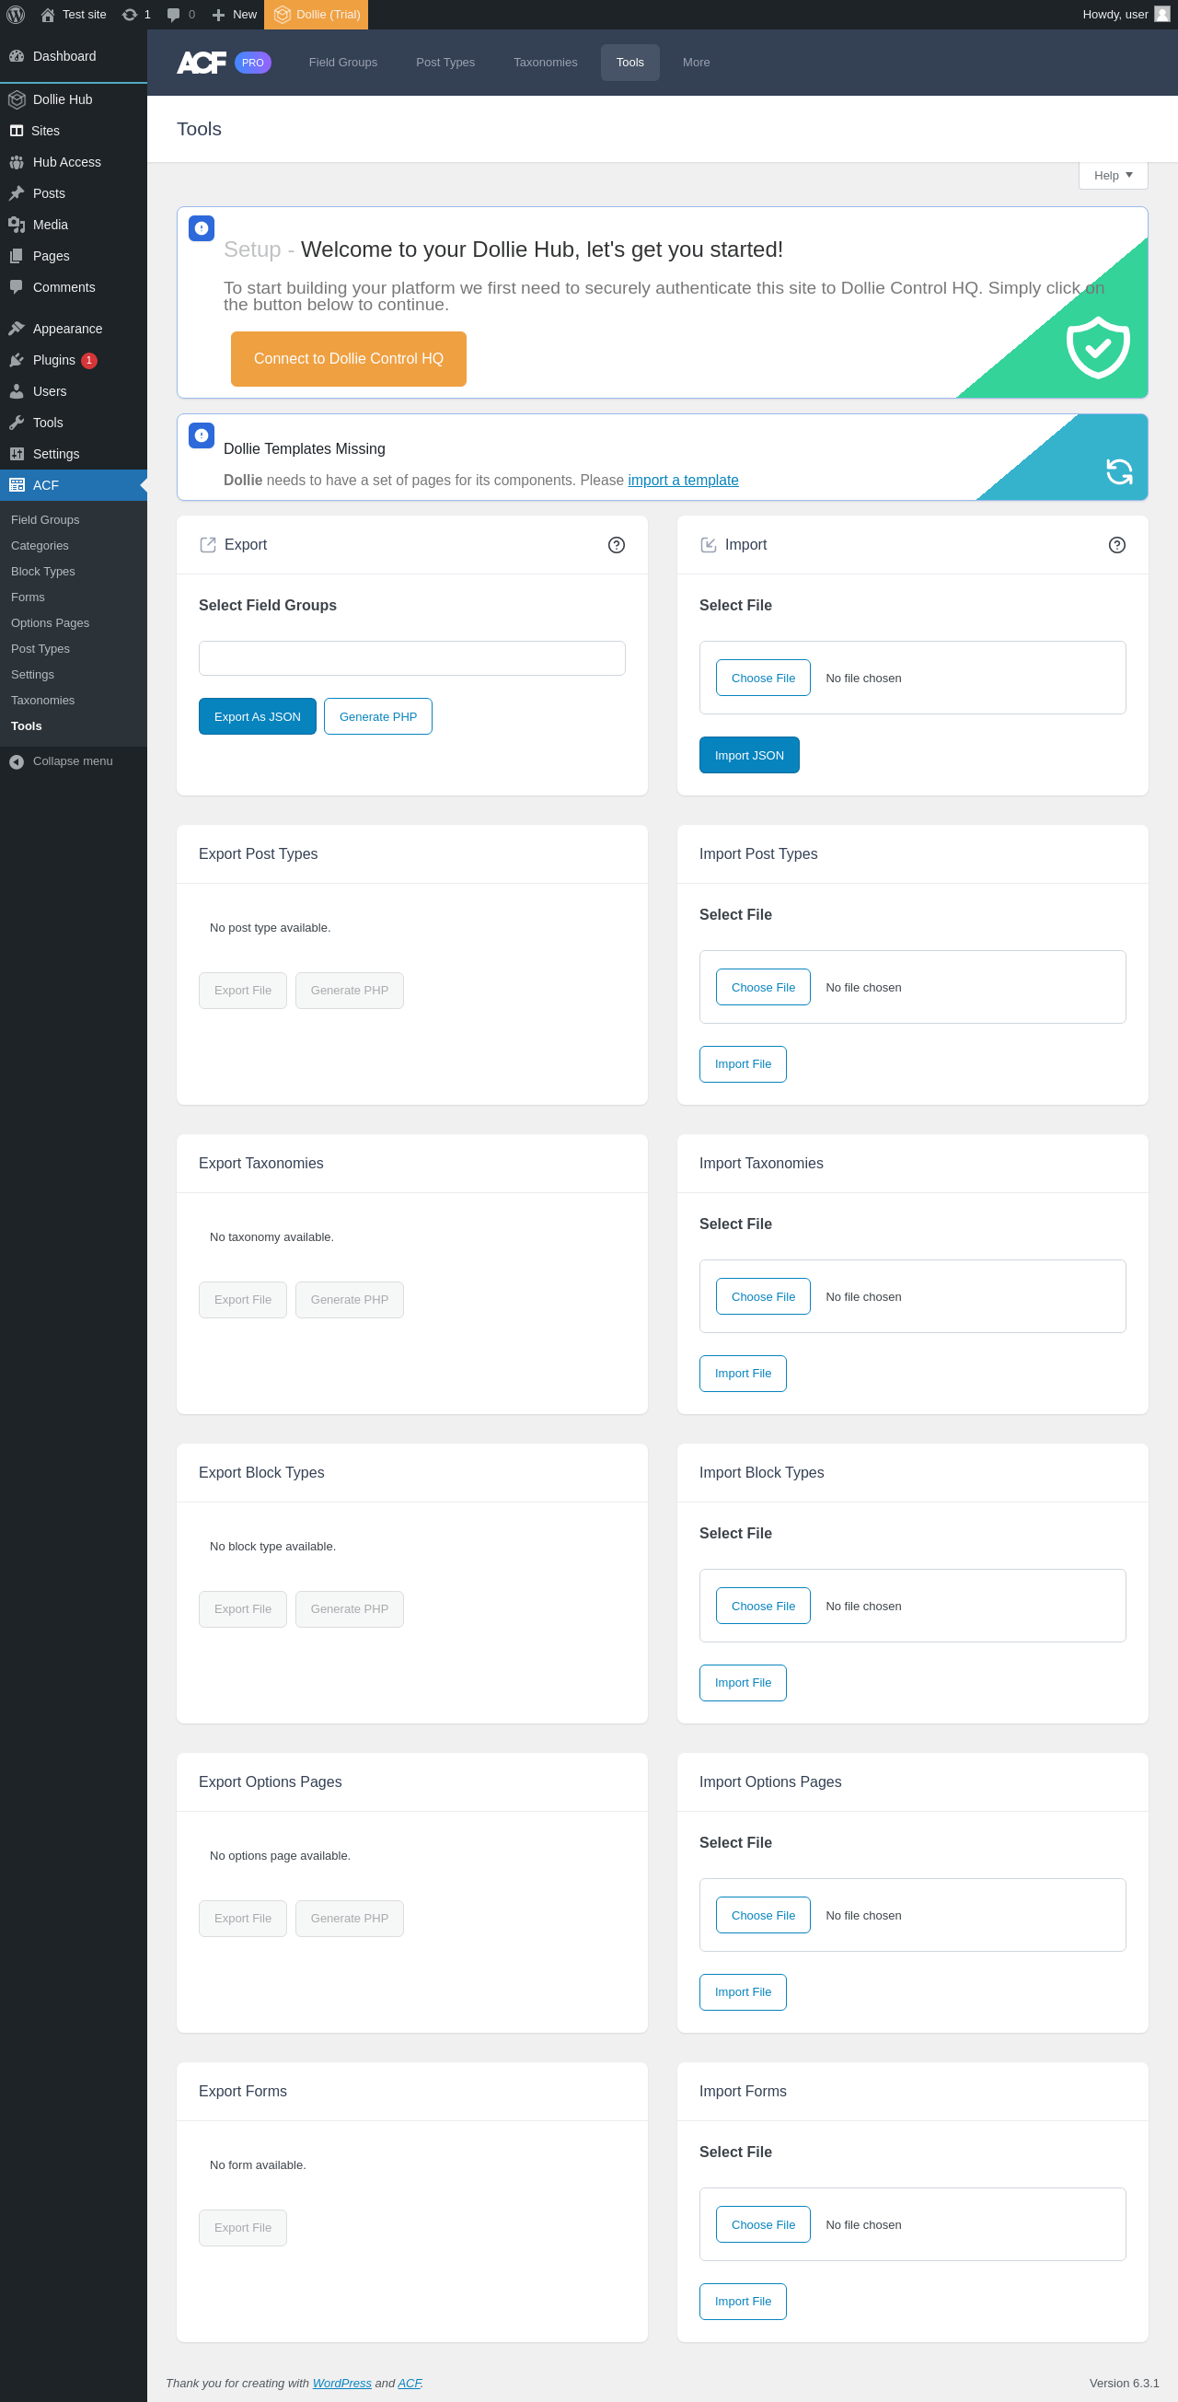Click the ACF logo in the header
This screenshot has width=1178, height=2402.
pyautogui.click(x=202, y=63)
